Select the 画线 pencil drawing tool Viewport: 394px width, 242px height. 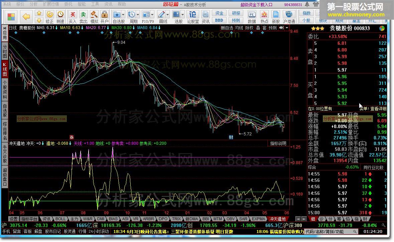161,14
